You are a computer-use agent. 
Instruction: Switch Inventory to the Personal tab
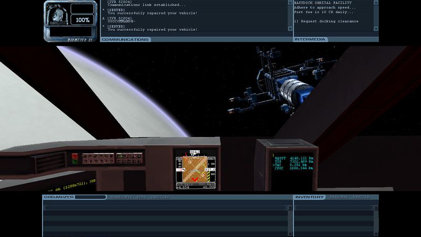[339, 197]
